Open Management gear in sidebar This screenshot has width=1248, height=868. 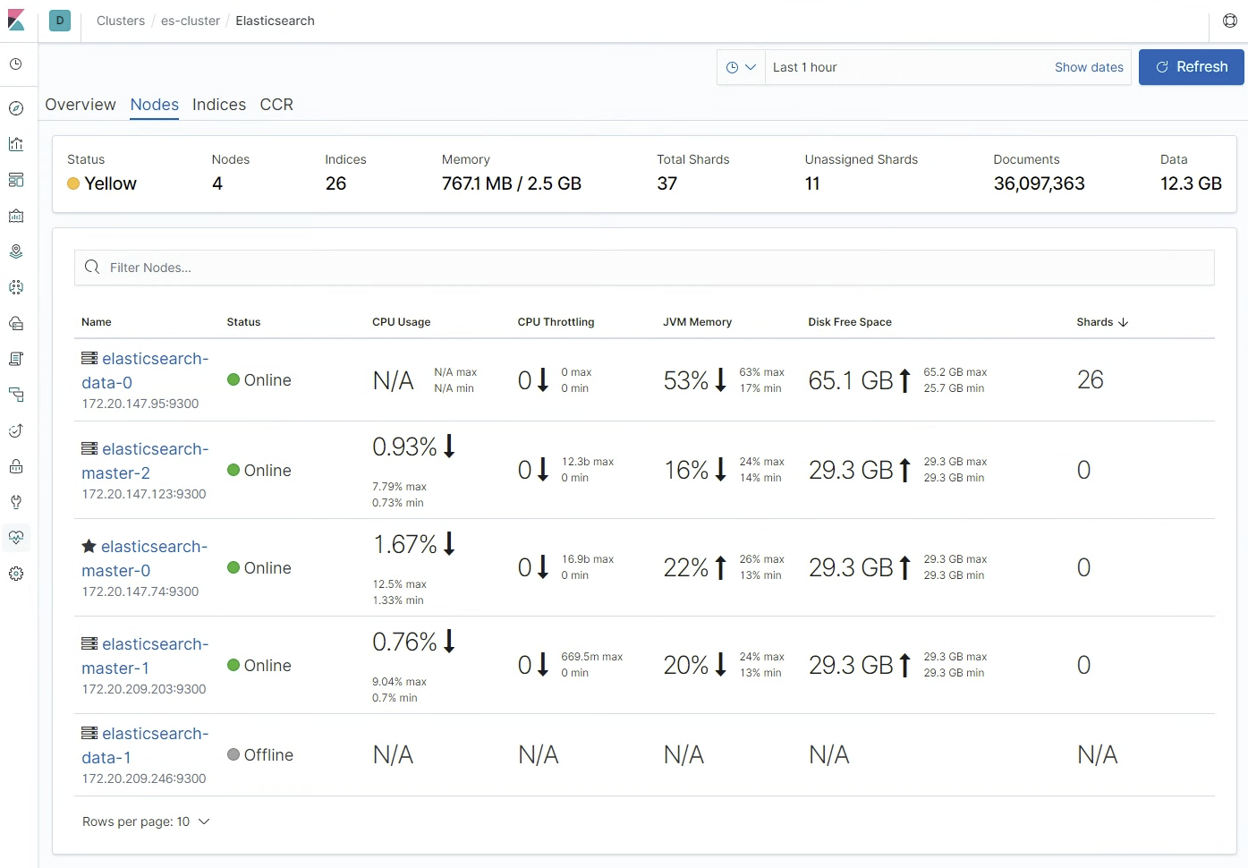coord(16,574)
